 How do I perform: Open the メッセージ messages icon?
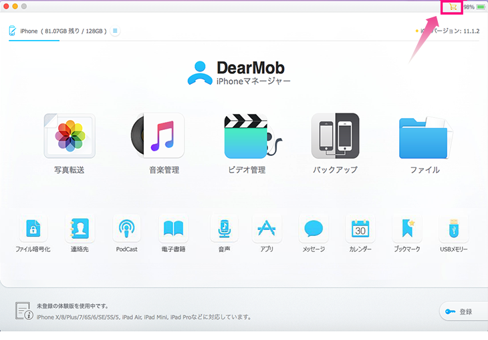[314, 229]
